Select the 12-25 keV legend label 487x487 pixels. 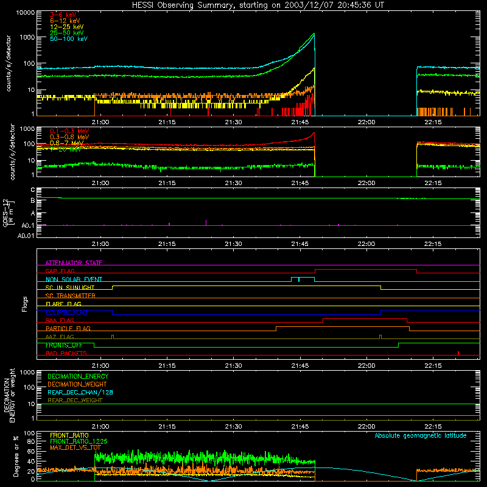(x=67, y=27)
